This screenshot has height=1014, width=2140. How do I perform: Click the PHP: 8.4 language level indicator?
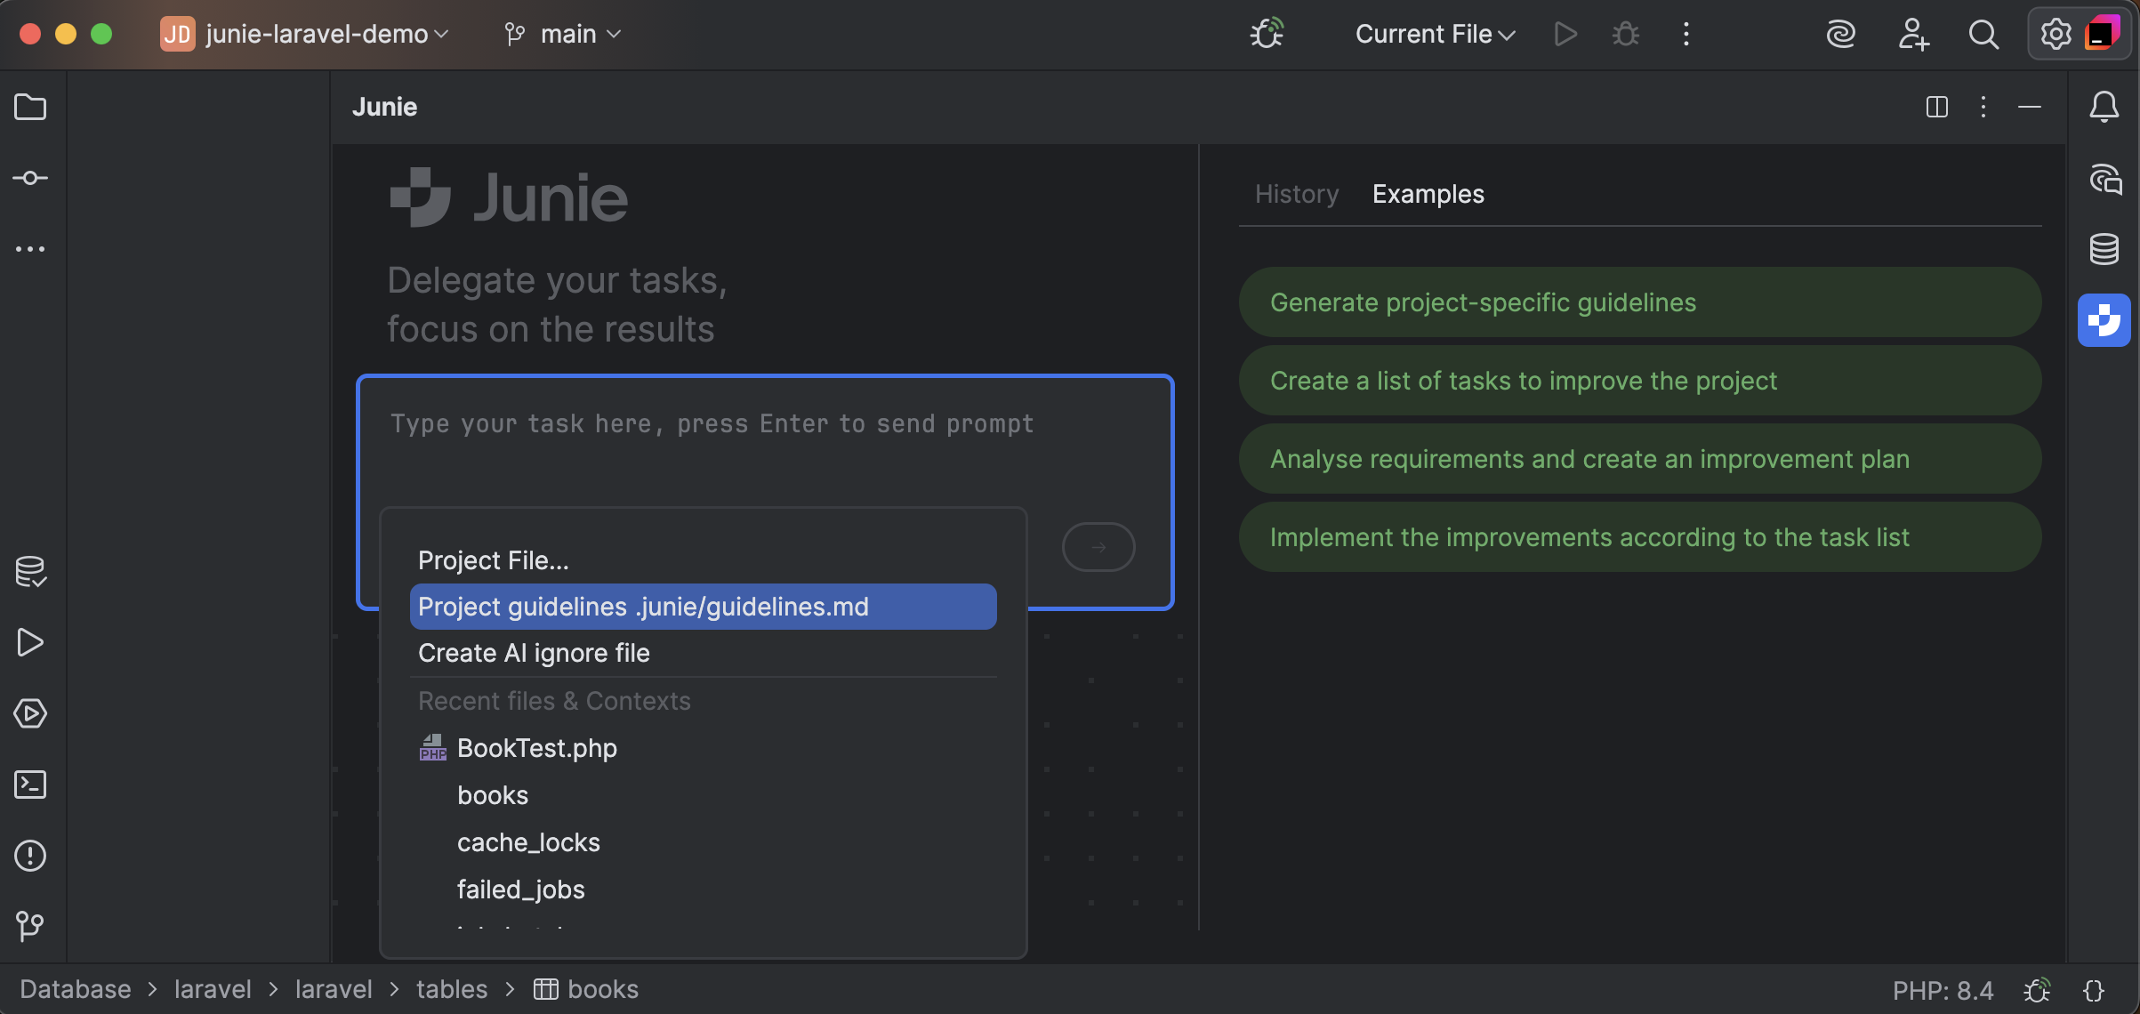coord(1943,990)
